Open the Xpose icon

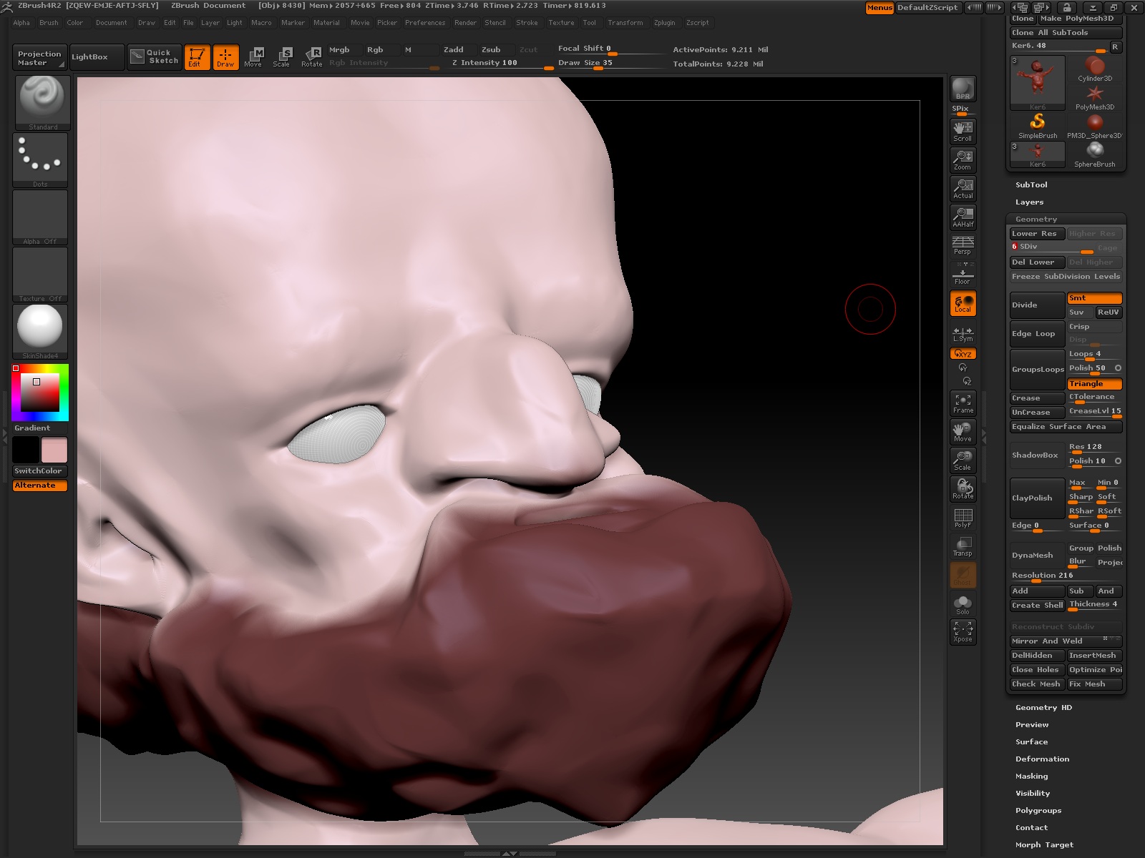pos(963,631)
